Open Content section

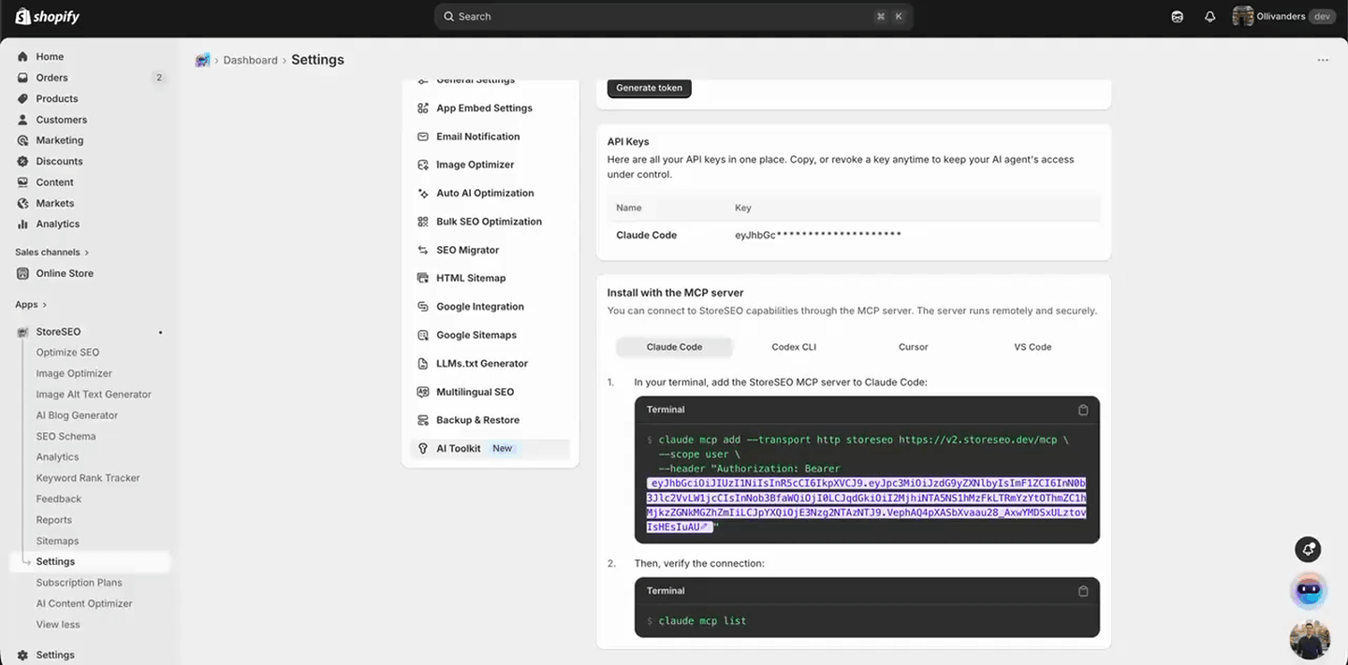[54, 182]
